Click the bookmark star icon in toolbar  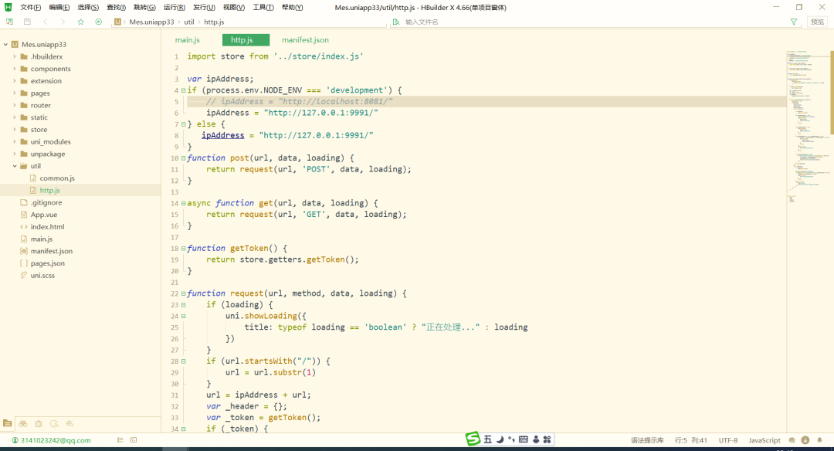[x=80, y=22]
